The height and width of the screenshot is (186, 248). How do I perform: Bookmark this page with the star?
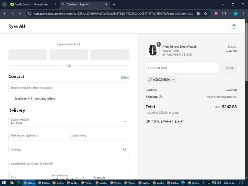click(x=205, y=14)
